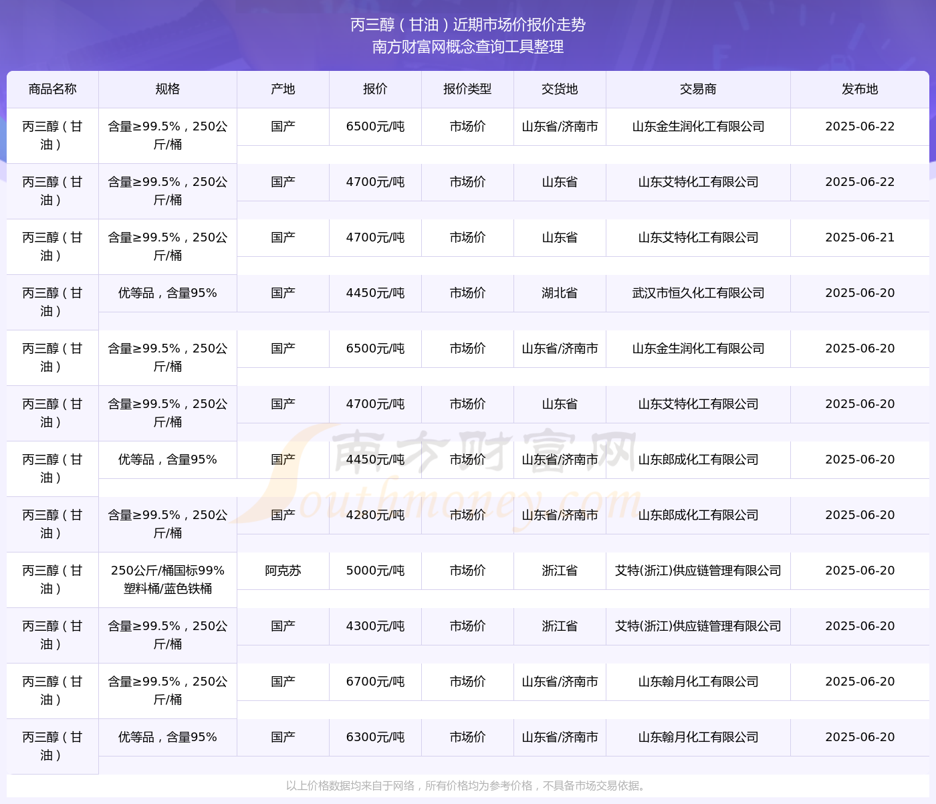Select the title 丙三醇（甘油）近期市场价报价走势
The height and width of the screenshot is (804, 936).
(468, 25)
